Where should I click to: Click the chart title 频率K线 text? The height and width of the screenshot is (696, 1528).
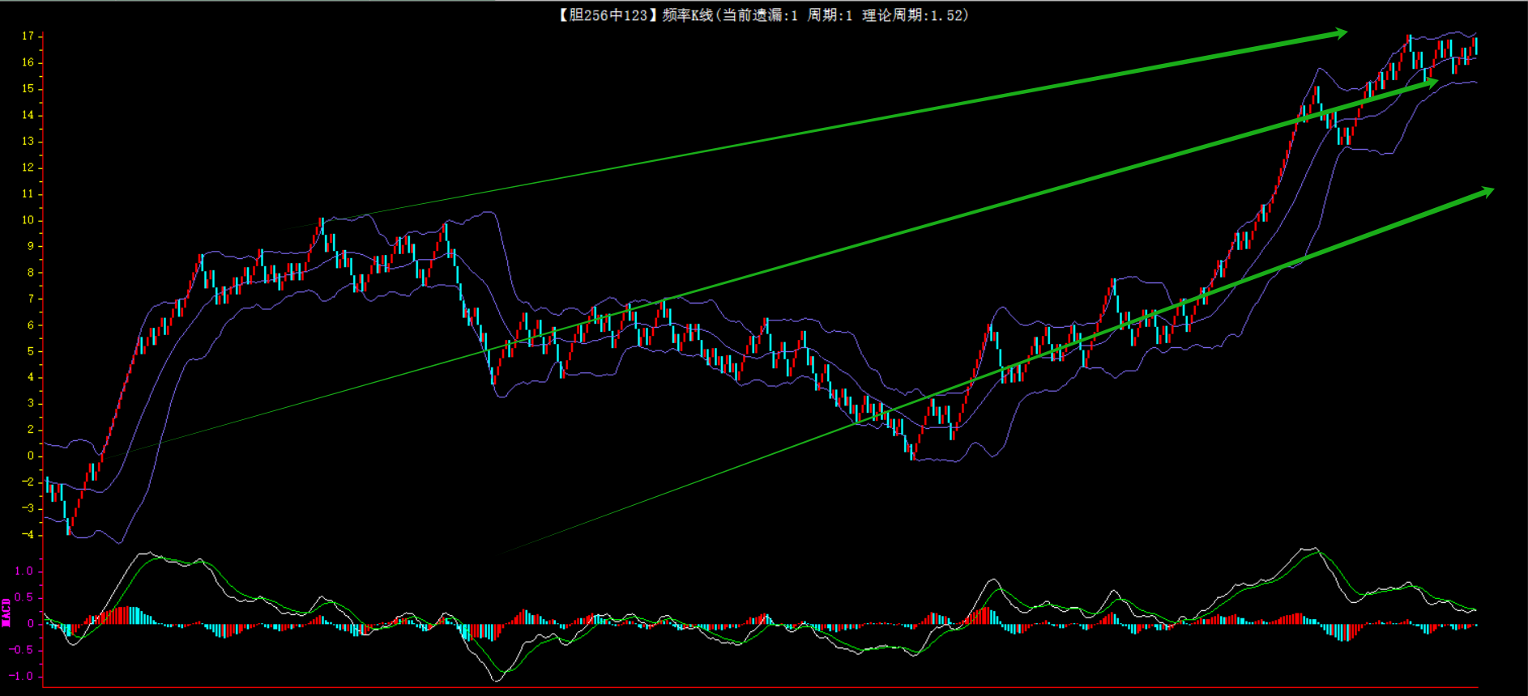tap(687, 15)
